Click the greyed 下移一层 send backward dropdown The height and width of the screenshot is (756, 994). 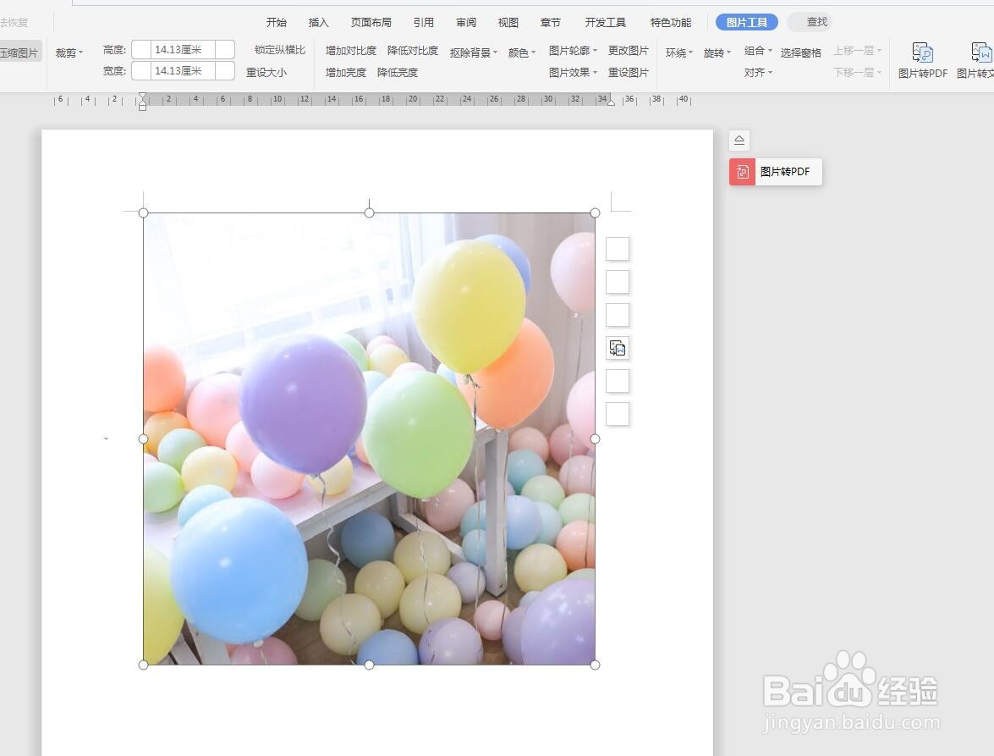click(857, 72)
